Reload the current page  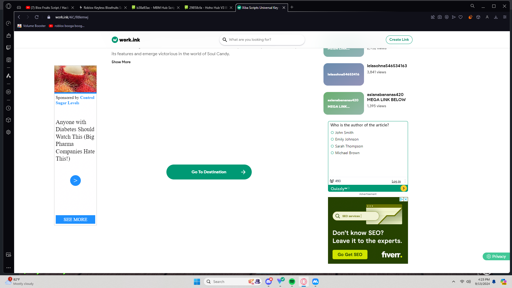coord(37,17)
